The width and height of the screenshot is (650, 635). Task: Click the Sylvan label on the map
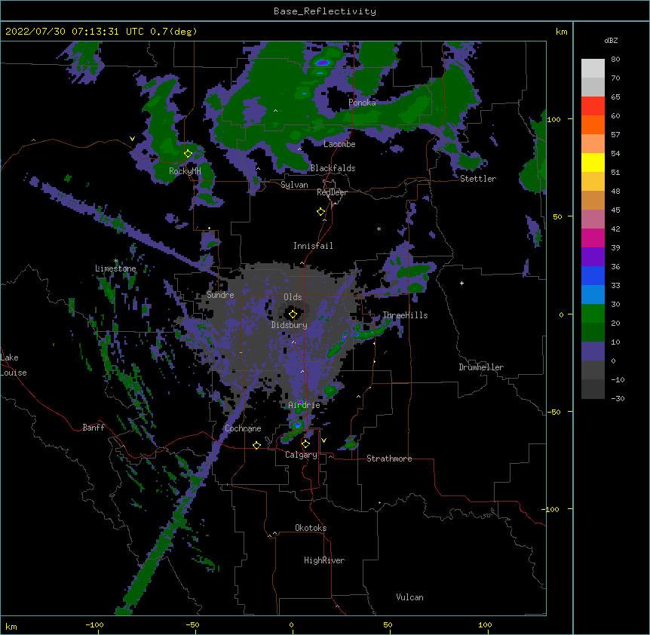pos(294,185)
